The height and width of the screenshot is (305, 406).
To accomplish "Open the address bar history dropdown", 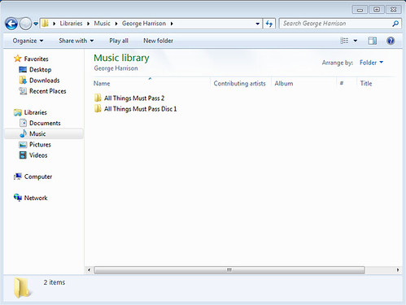I will pos(257,24).
